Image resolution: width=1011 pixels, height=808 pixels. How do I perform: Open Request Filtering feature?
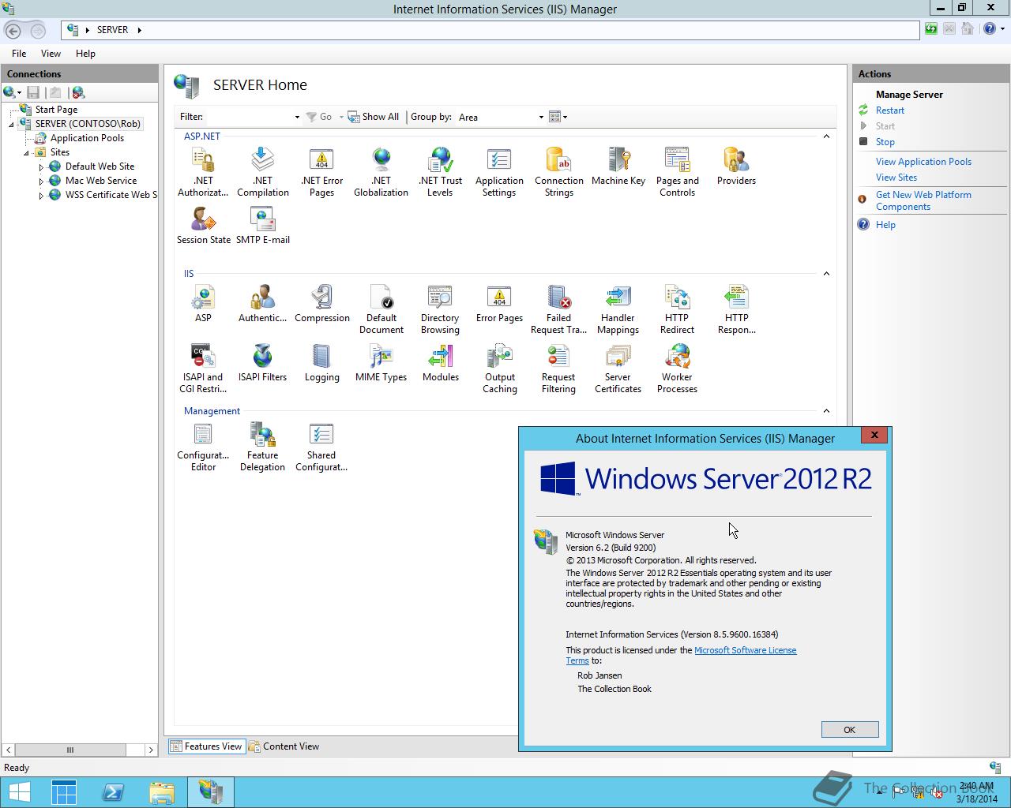558,368
